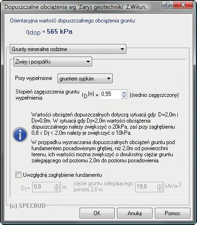Enable 'Uwzględnij zagłębienie fundamentu' checkbox
This screenshot has height=225, width=197.
click(x=18, y=175)
